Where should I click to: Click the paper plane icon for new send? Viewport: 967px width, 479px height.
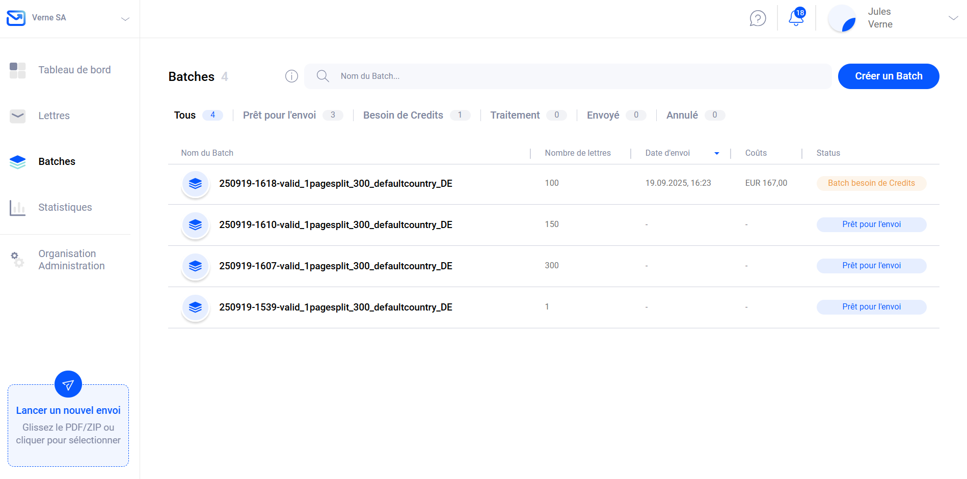point(68,384)
